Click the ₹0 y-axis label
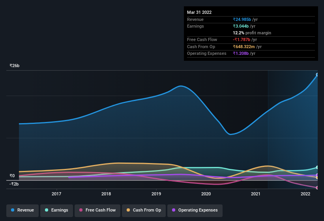Screen dimensions: 324x221 [x=12, y=176]
